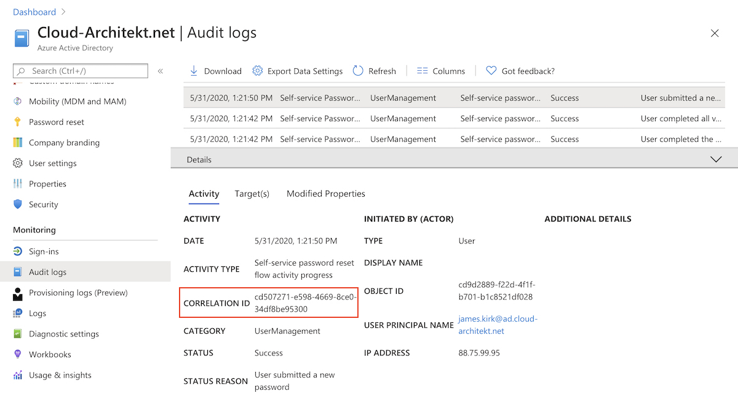This screenshot has height=396, width=738.
Task: Click the Refresh button label
Action: 383,71
